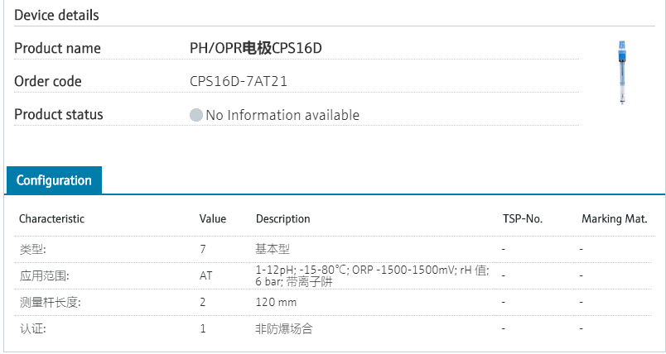Click the 非防爆场合 description text

(x=284, y=329)
